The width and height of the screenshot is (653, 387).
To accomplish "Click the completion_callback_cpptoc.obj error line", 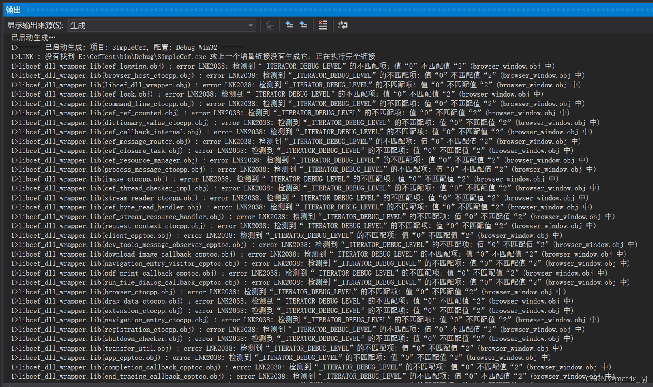I will click(311, 368).
